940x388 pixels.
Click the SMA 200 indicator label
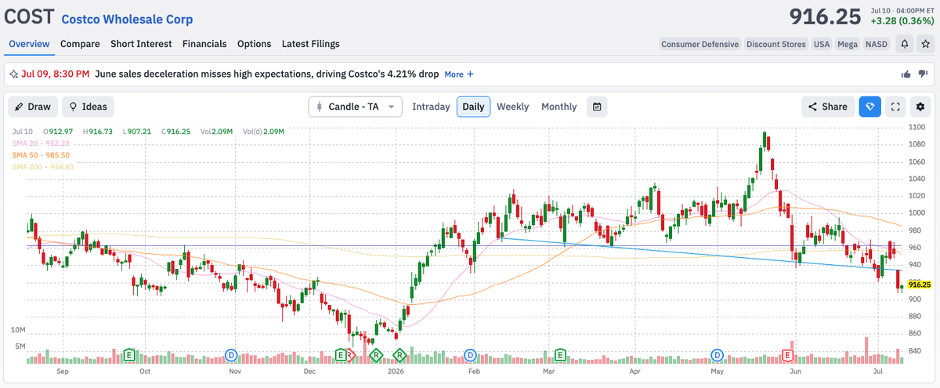click(x=42, y=167)
